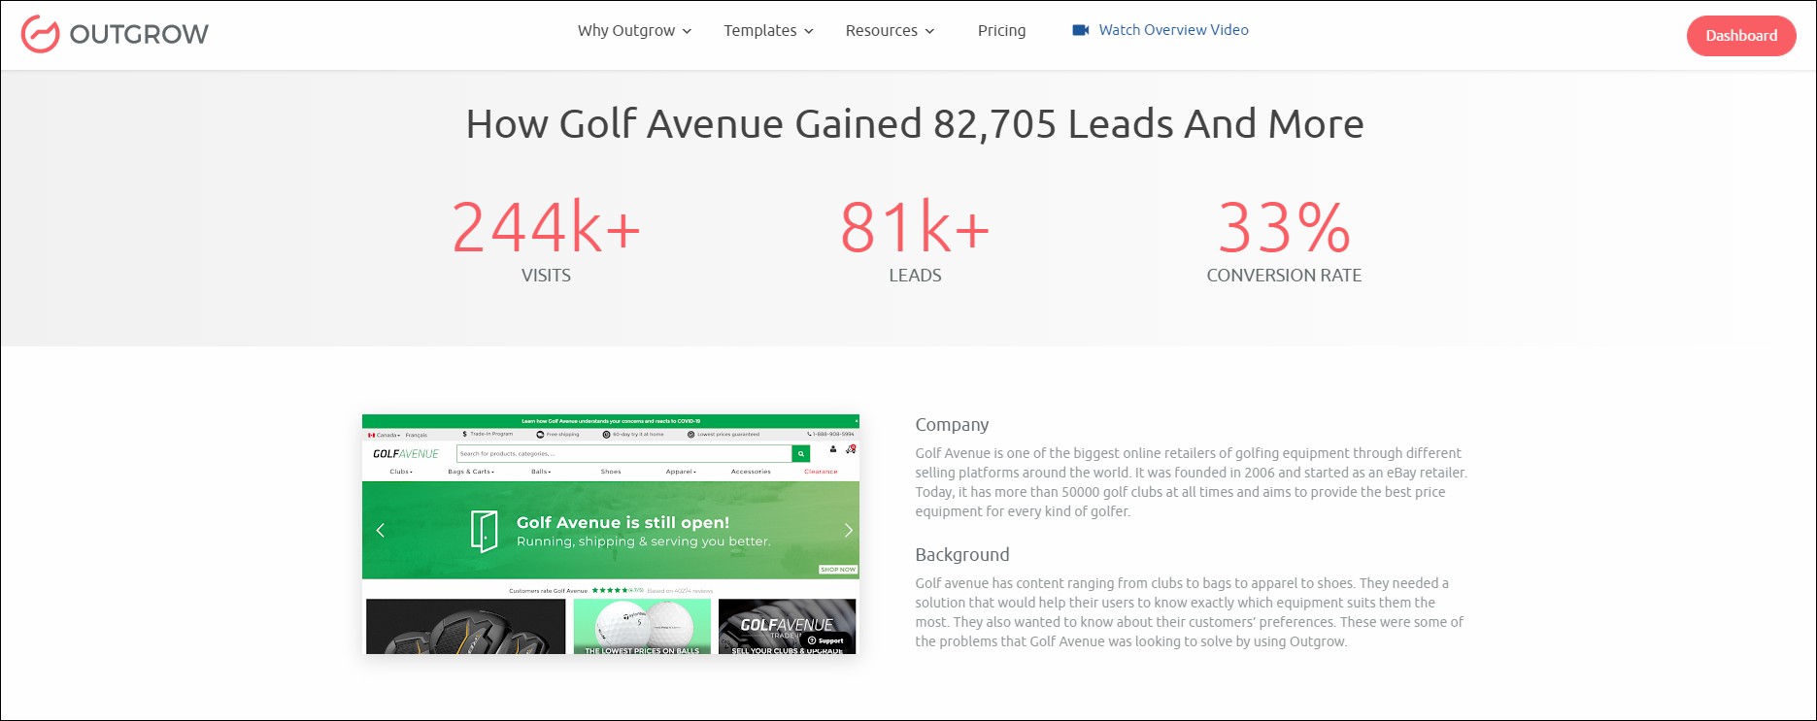Viewport: 1817px width, 721px height.
Task: Click the video camera icon
Action: tap(1080, 30)
